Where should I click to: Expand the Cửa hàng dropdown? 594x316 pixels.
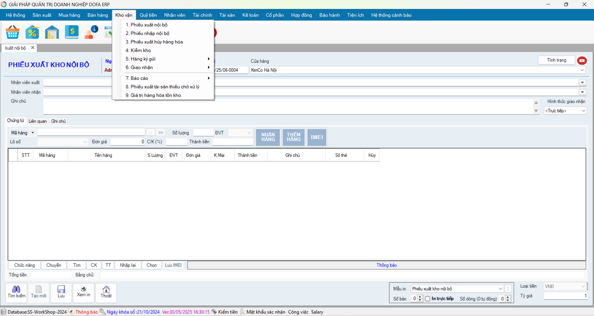pos(582,70)
